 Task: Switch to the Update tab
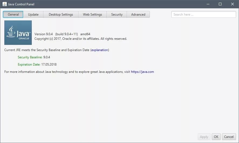(33, 15)
